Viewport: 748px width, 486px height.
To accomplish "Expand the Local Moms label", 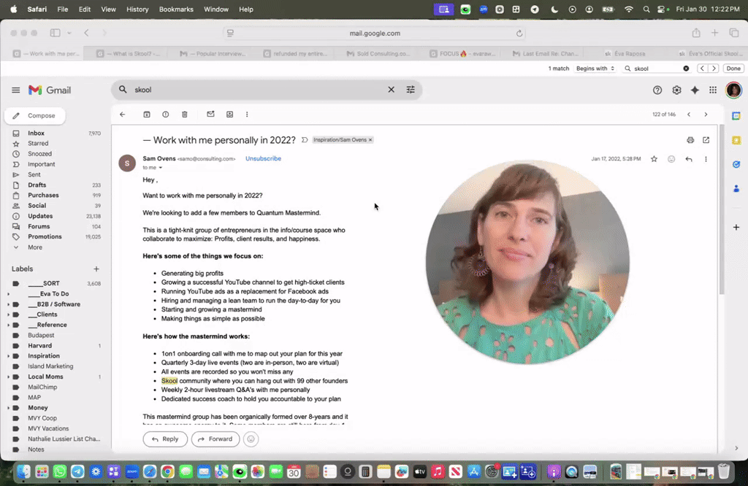I will coord(8,377).
